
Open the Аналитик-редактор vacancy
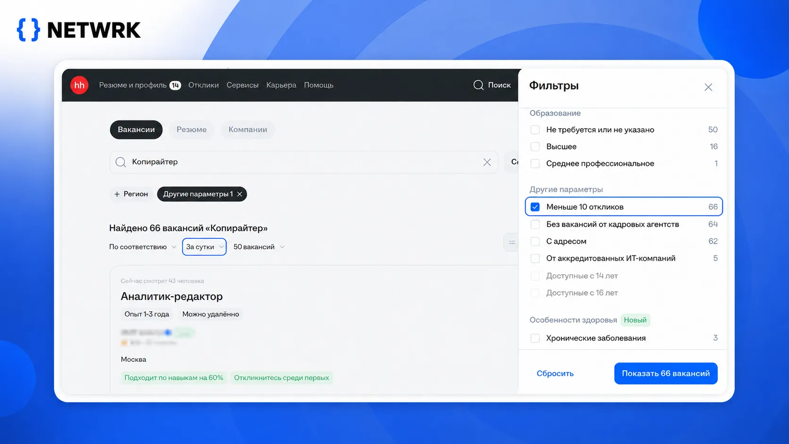(x=172, y=296)
